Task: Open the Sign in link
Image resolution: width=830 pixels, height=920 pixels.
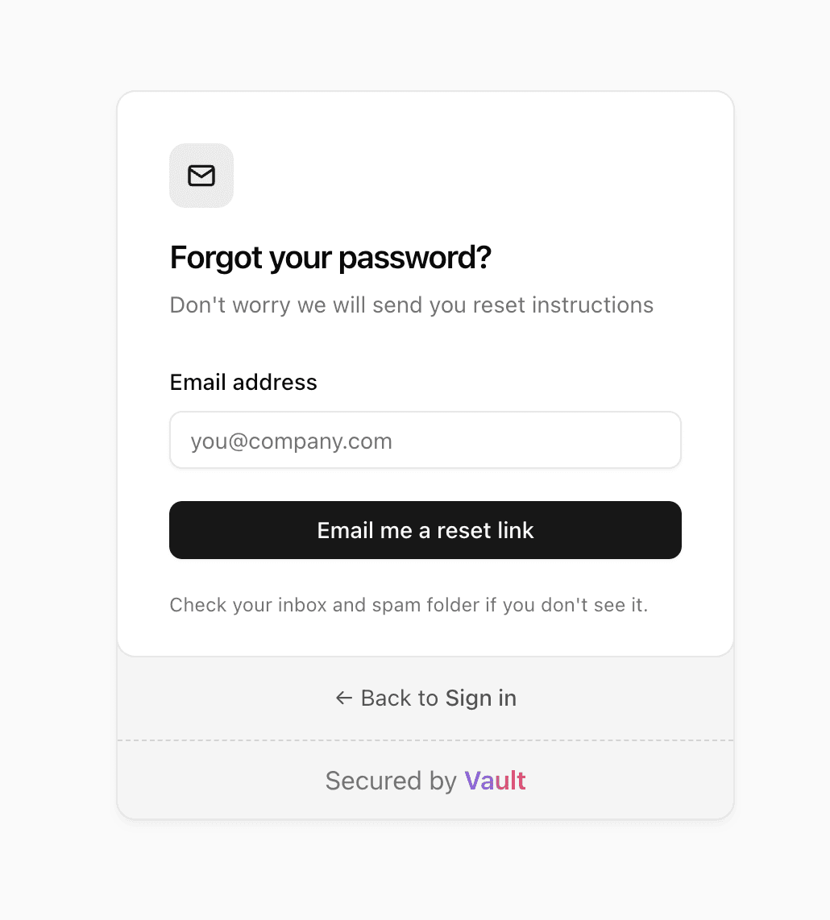Action: [481, 698]
